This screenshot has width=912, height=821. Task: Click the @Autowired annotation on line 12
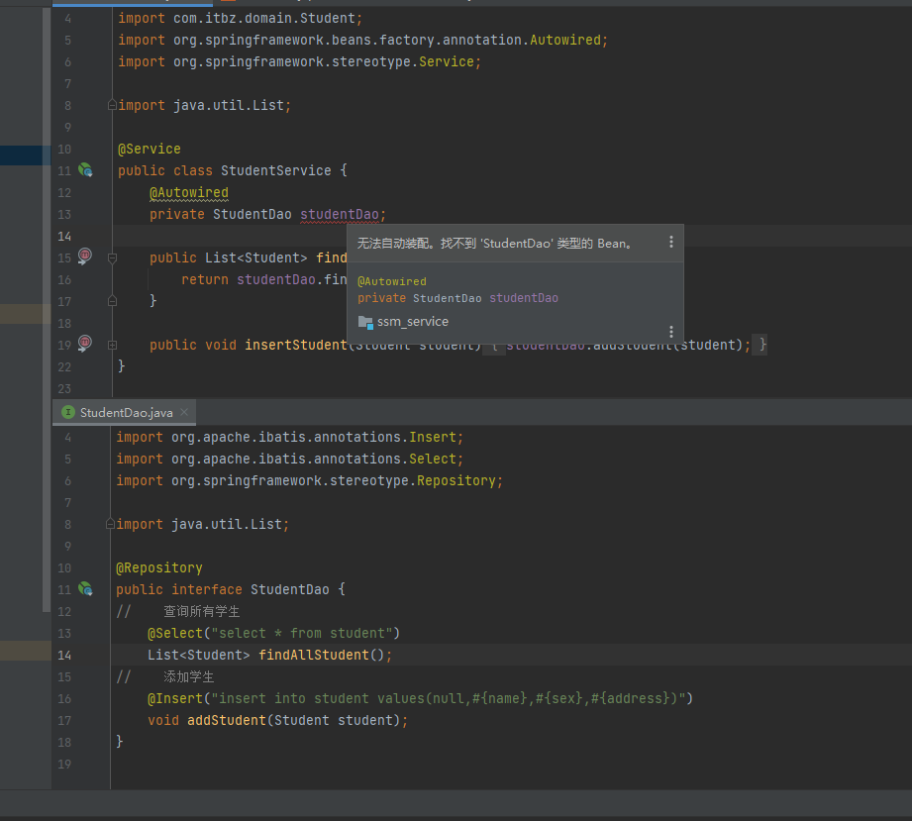coord(189,192)
